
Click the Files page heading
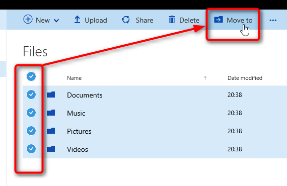tap(35, 51)
